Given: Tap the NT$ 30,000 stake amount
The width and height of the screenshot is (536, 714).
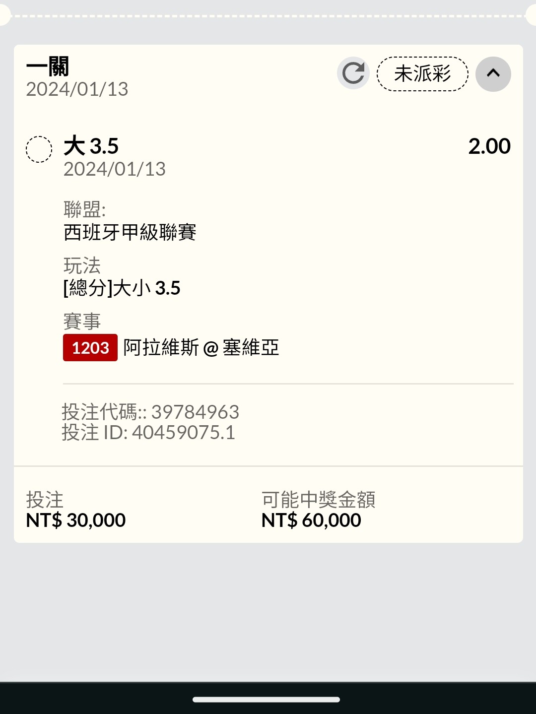Looking at the screenshot, I should [76, 520].
